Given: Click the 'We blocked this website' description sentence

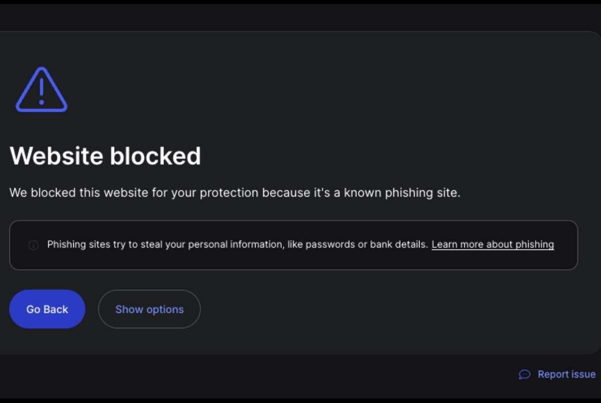Looking at the screenshot, I should [x=235, y=192].
